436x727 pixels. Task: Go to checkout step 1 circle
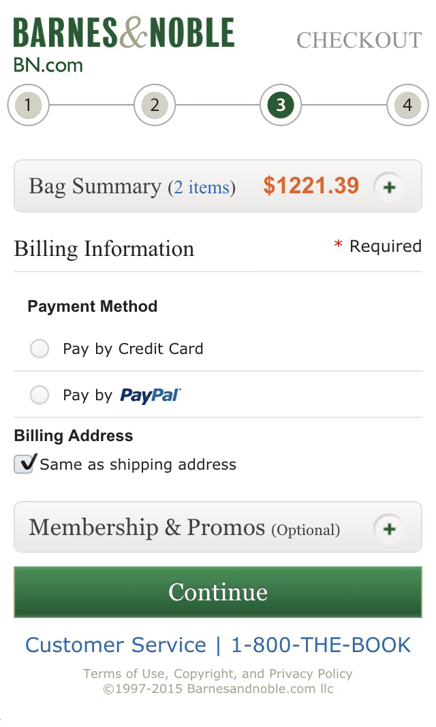point(28,106)
